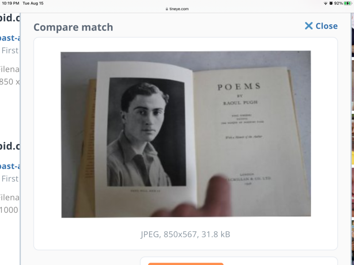This screenshot has height=265, width=354.
Task: Click the blue X close icon
Action: tap(308, 26)
